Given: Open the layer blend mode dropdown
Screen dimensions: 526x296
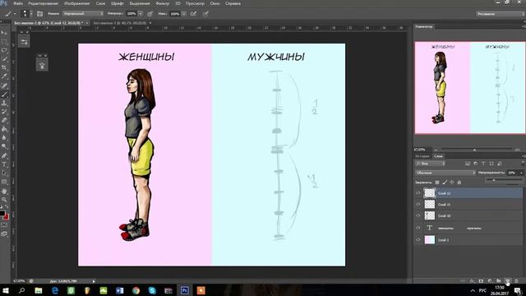Looking at the screenshot, I should pyautogui.click(x=445, y=173).
